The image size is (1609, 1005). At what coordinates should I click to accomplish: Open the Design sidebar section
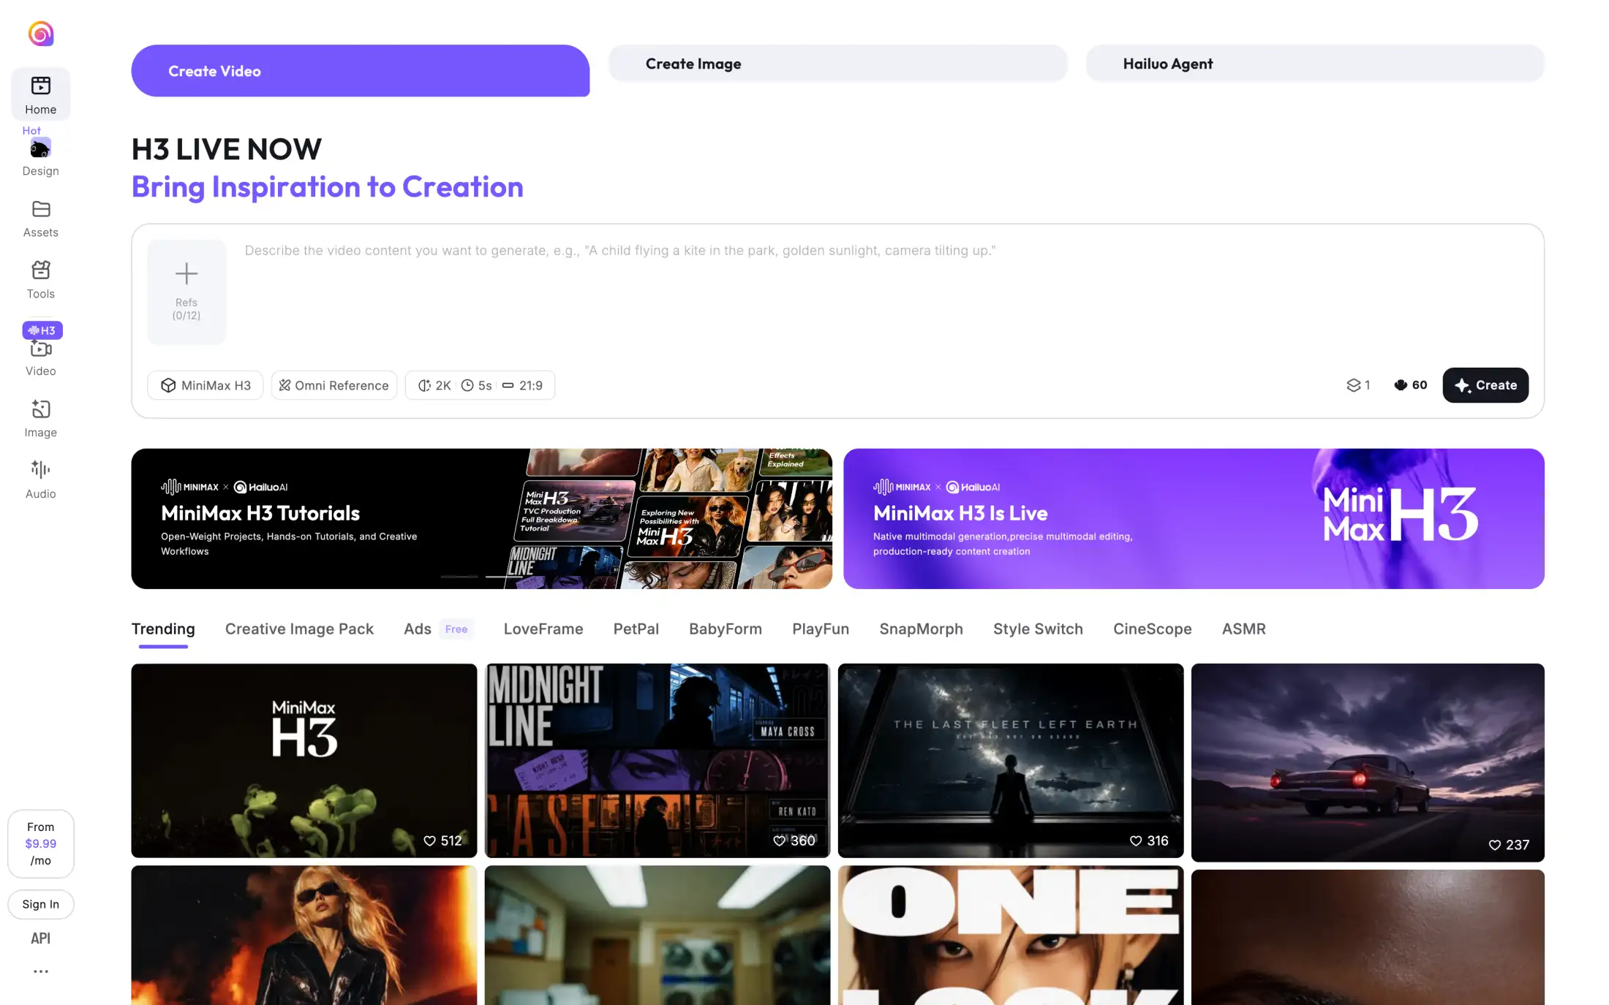(x=41, y=158)
